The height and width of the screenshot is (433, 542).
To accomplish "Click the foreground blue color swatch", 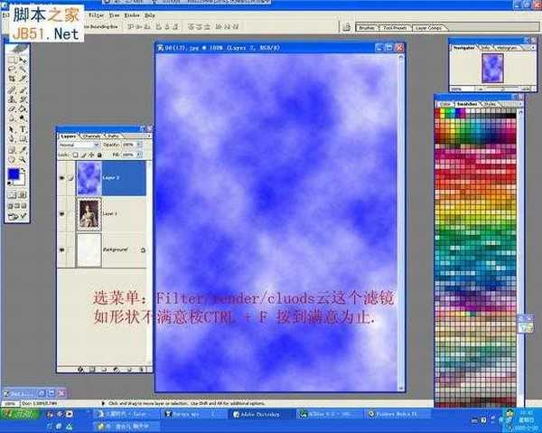I will (x=14, y=174).
